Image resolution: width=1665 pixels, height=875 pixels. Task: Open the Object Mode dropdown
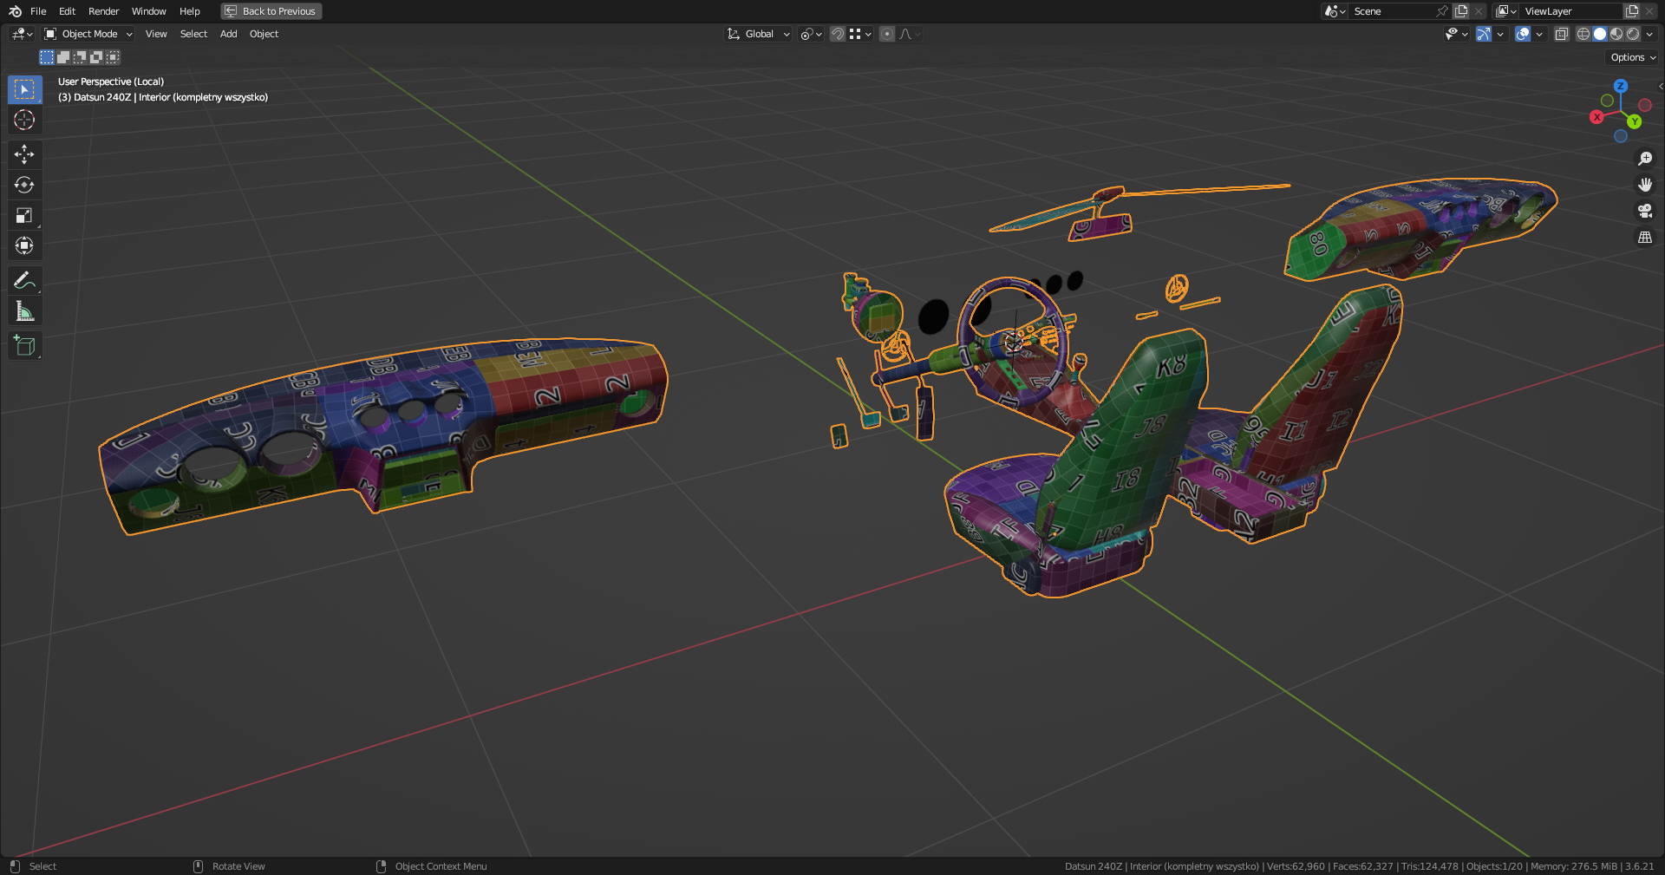[88, 34]
